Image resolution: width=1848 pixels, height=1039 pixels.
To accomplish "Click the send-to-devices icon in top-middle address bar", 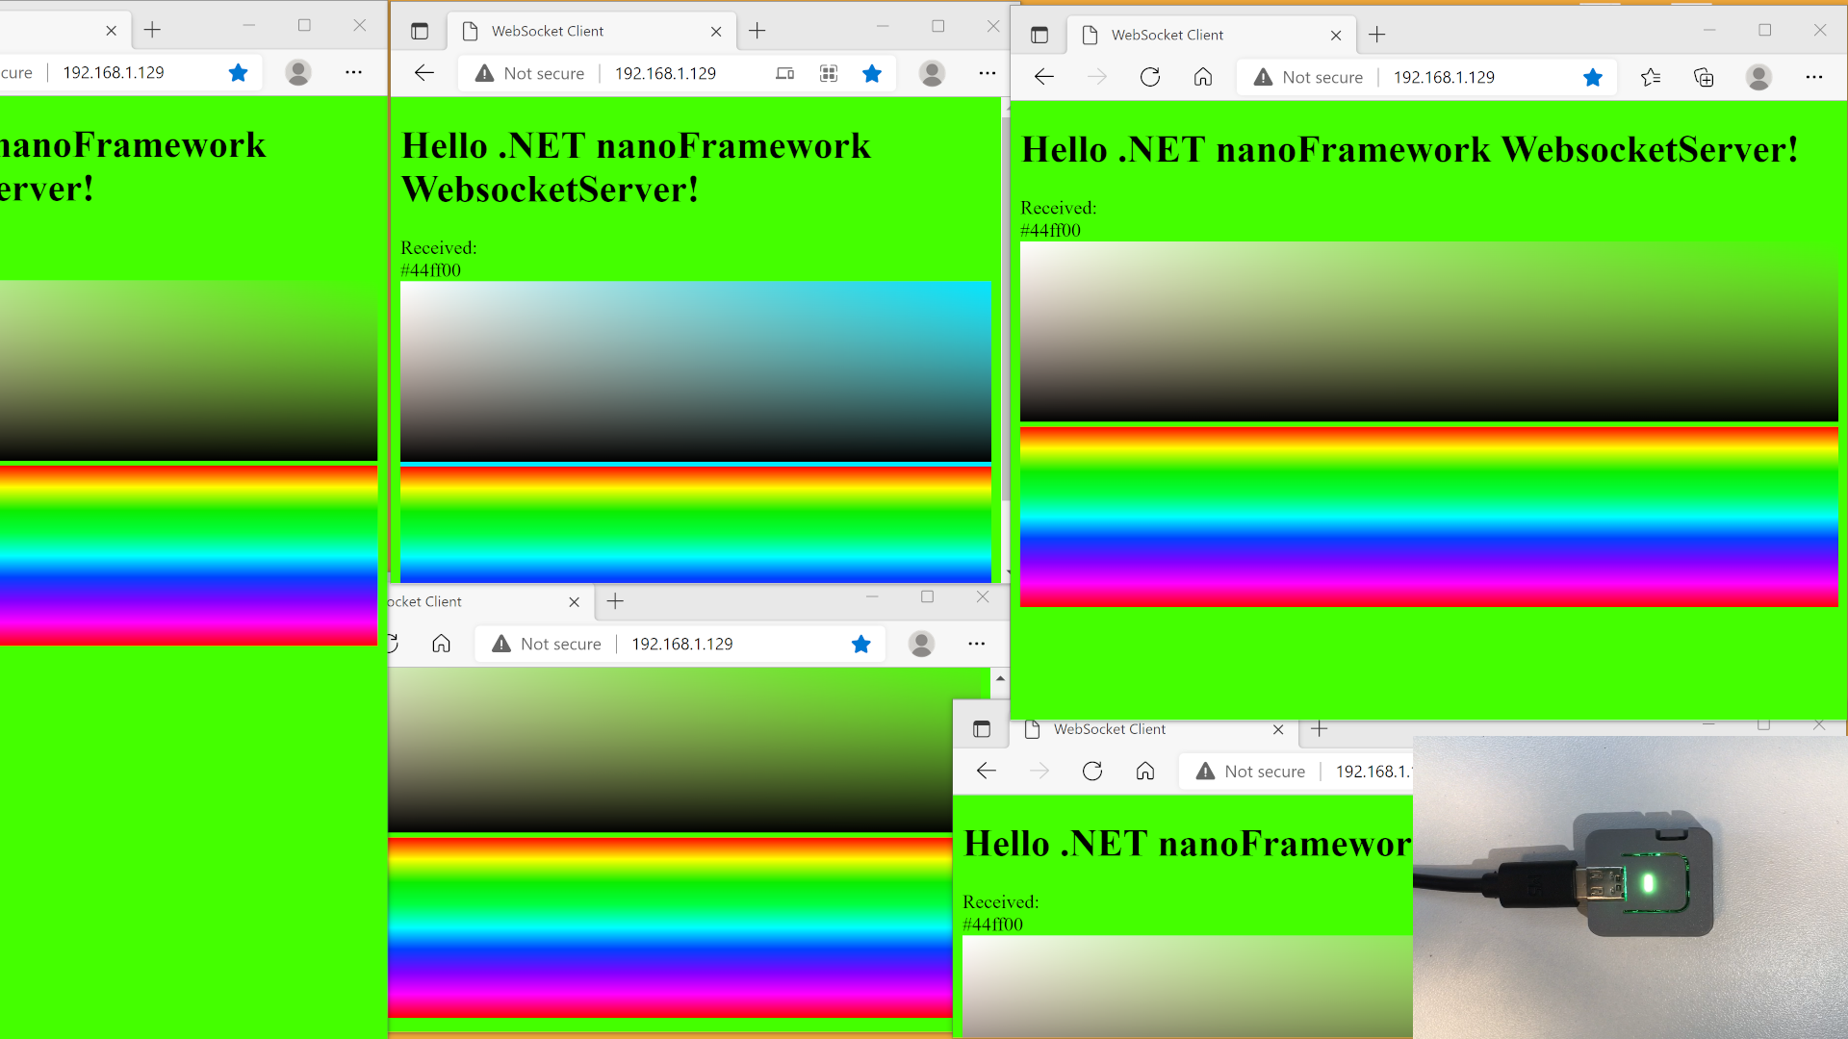I will (x=785, y=73).
